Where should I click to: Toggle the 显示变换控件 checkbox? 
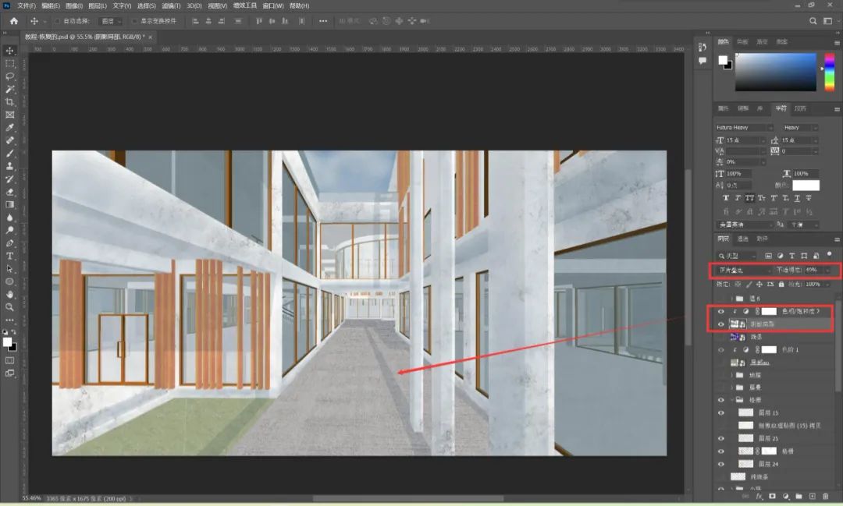coord(135,21)
